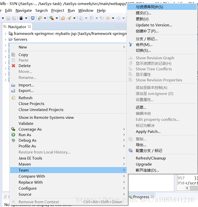Screen dimensions: 198x207
Task: Open the Search menu
Action: (x=41, y=10)
